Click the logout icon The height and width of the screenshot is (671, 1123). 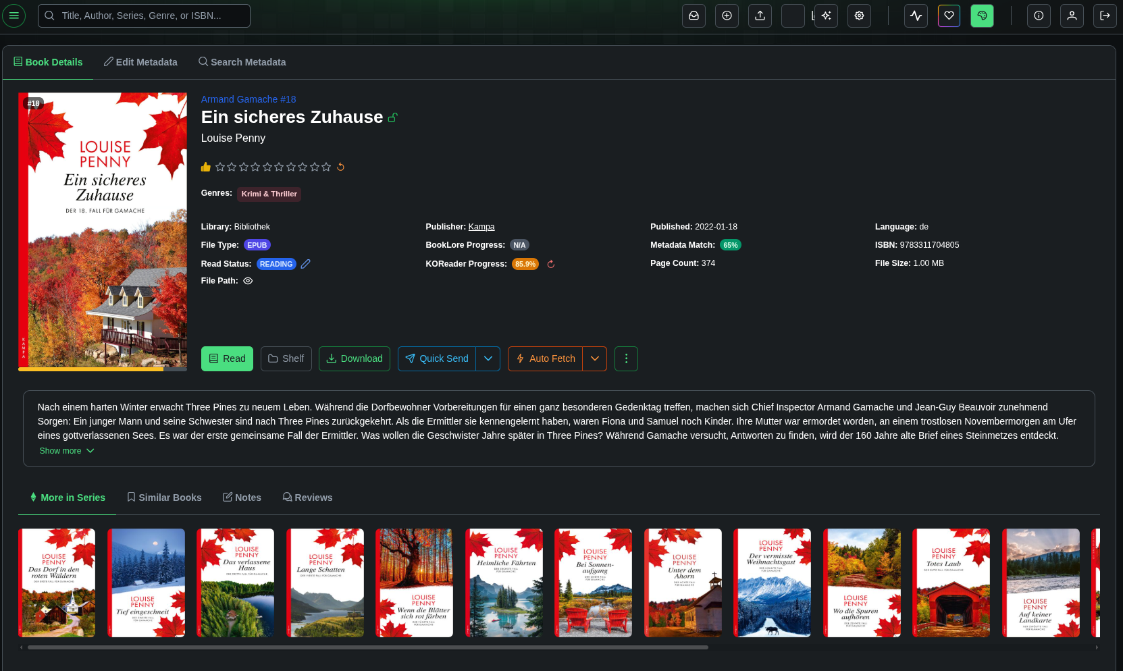coord(1105,16)
